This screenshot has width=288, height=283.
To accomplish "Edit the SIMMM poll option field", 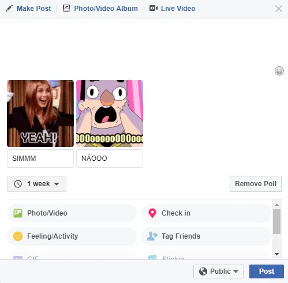I will [x=40, y=159].
